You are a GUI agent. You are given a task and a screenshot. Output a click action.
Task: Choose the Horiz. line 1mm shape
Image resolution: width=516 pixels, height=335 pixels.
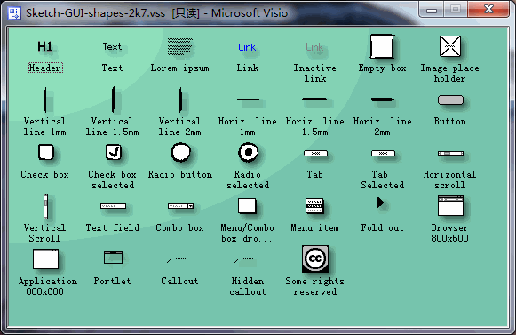click(x=249, y=100)
